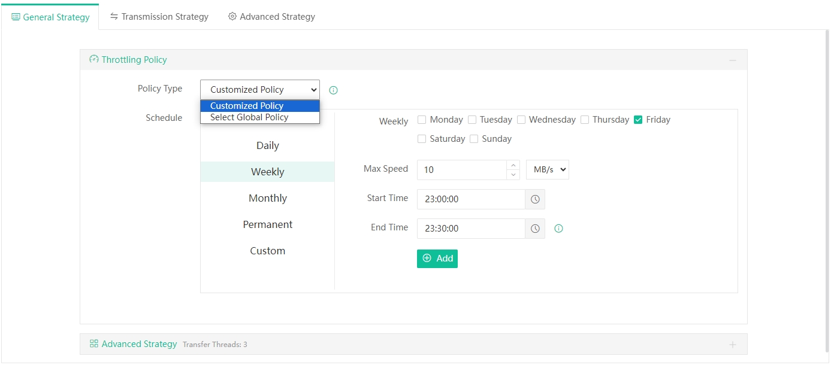Click info icon next to Policy Type
The height and width of the screenshot is (365, 834).
[334, 90]
